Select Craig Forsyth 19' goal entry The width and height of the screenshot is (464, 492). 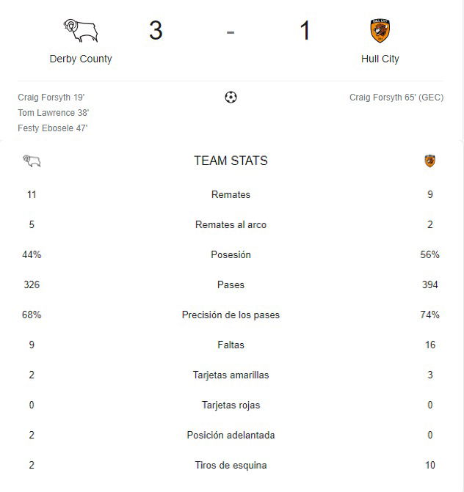pos(51,98)
